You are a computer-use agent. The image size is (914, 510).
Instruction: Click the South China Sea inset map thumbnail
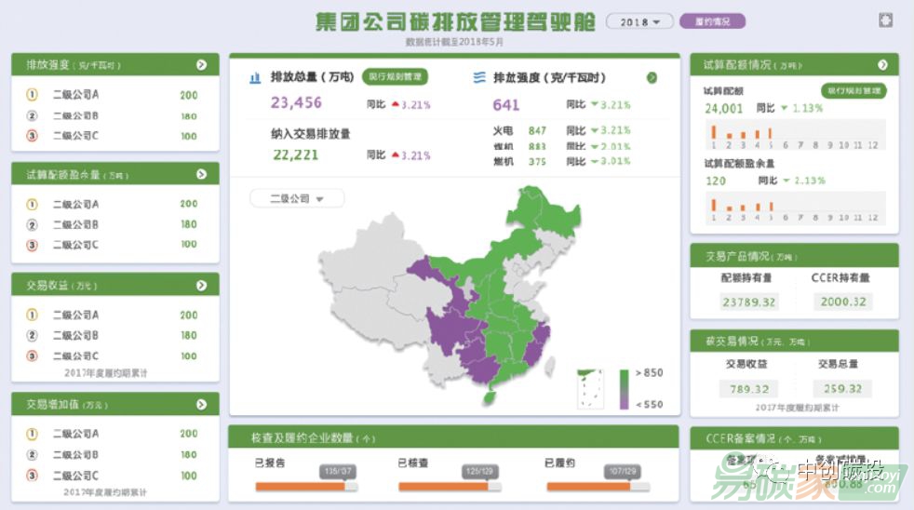[590, 389]
